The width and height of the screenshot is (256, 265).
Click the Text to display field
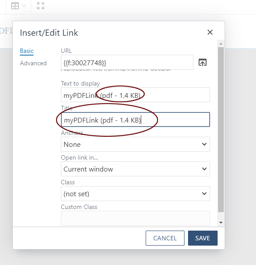(x=136, y=95)
